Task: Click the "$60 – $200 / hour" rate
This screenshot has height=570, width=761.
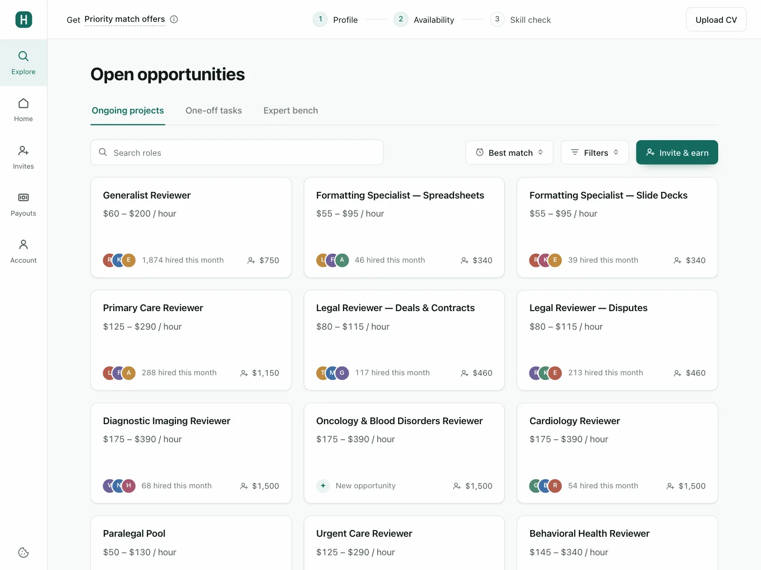Action: 139,214
